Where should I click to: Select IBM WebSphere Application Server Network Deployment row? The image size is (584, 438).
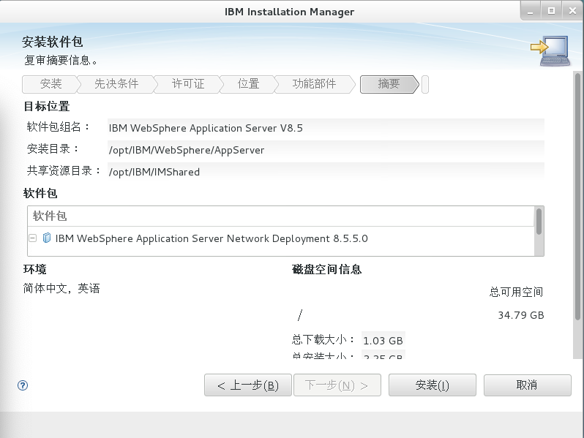pos(281,238)
